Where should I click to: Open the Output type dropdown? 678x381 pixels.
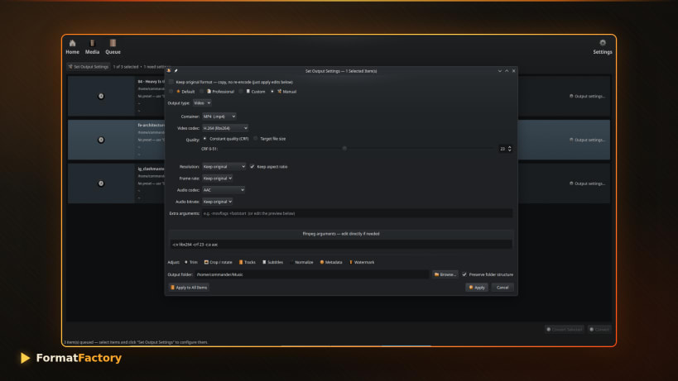[202, 103]
